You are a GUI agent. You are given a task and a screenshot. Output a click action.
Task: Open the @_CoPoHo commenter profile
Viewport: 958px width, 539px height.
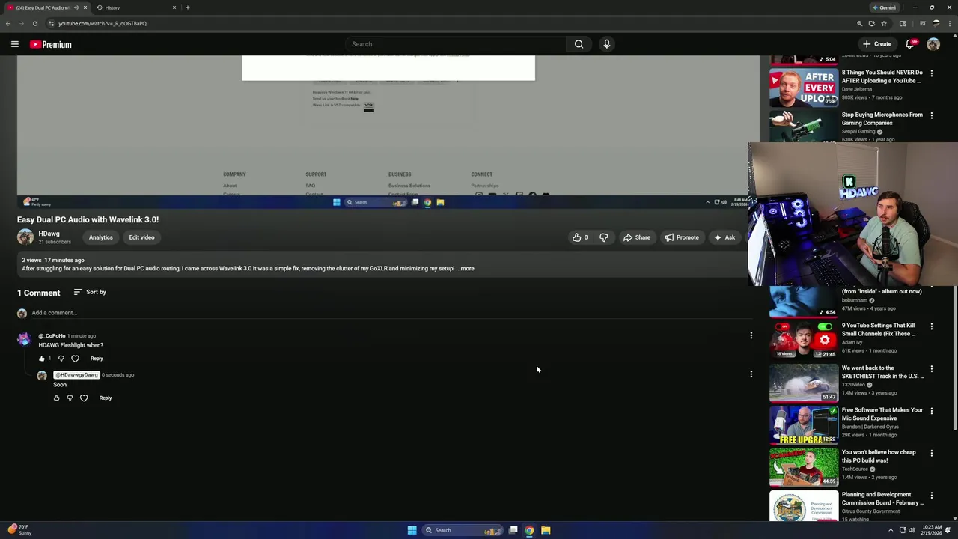coord(52,336)
